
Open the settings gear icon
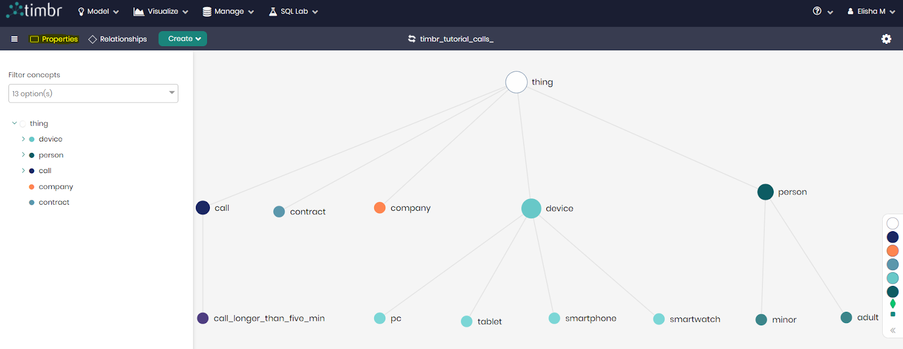click(x=886, y=39)
